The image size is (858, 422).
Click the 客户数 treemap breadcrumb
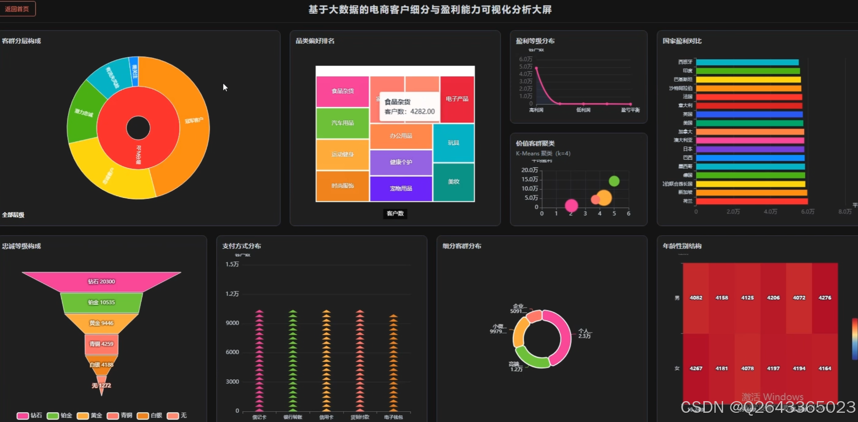pos(395,213)
